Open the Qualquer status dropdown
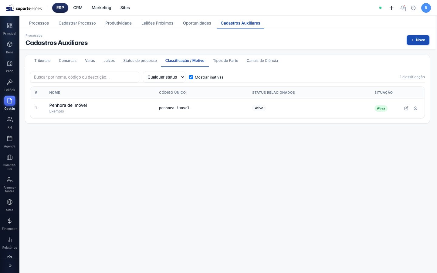The width and height of the screenshot is (437, 273). (164, 77)
